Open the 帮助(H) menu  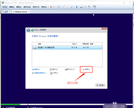pos(44,7)
